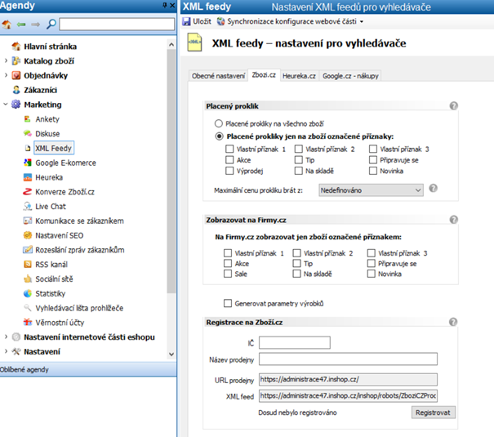Click the search magnifier icon in Agendy
This screenshot has height=437, width=494.
tap(51, 25)
